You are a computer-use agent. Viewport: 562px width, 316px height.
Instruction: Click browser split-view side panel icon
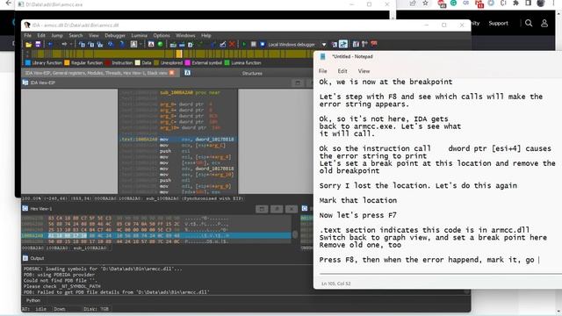529,4
